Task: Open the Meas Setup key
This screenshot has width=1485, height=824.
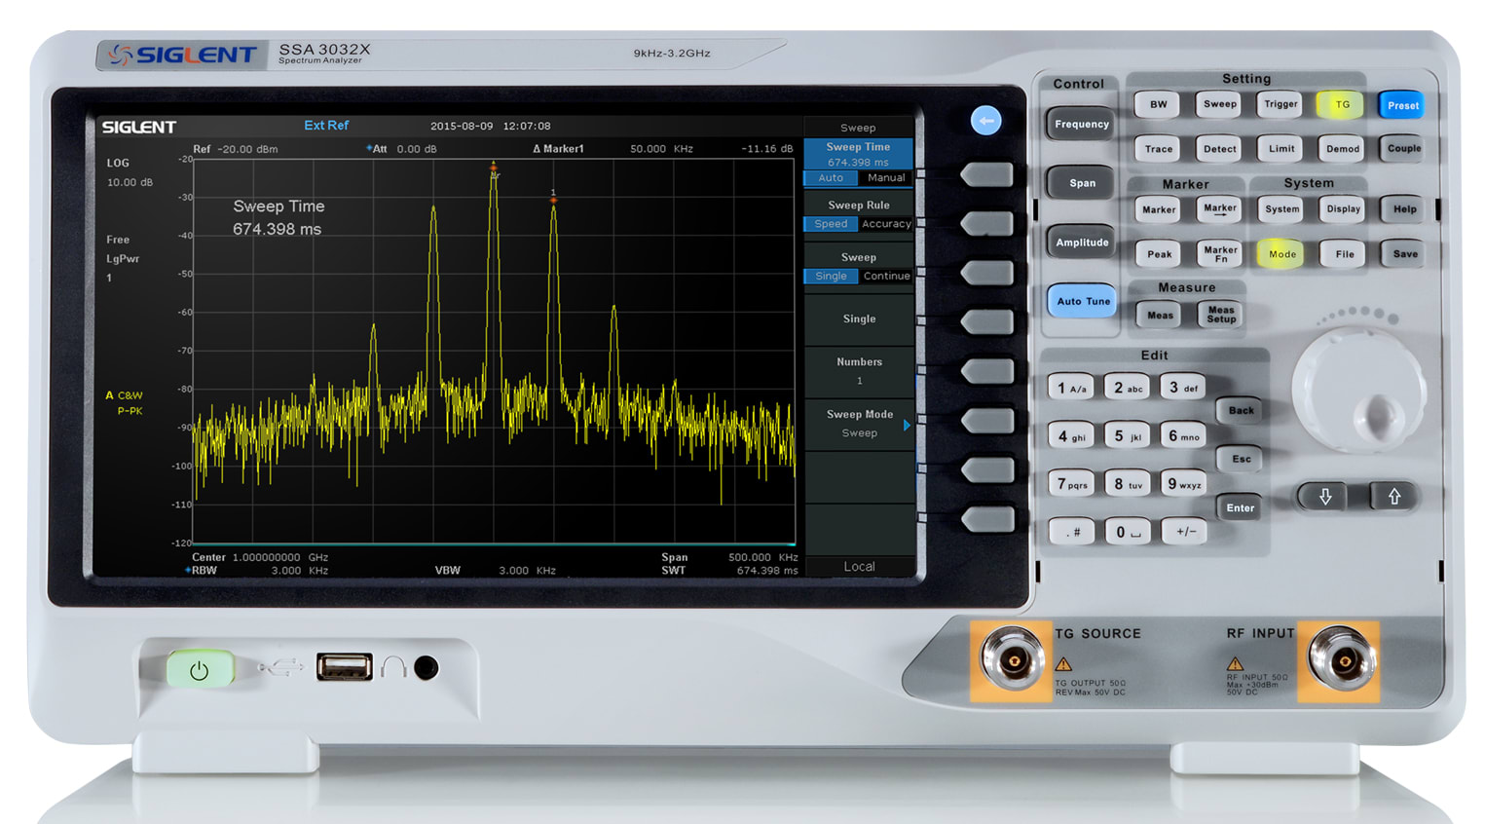Action: [x=1221, y=315]
